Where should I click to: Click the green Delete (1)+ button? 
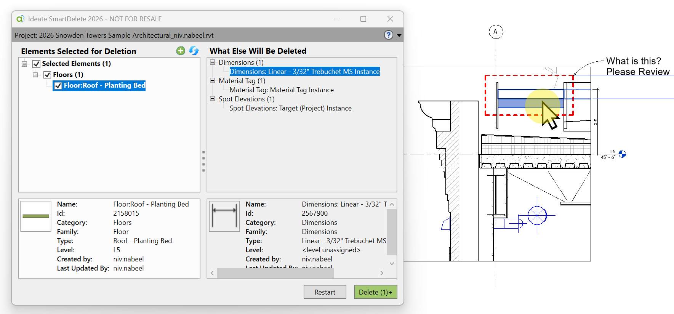click(375, 292)
